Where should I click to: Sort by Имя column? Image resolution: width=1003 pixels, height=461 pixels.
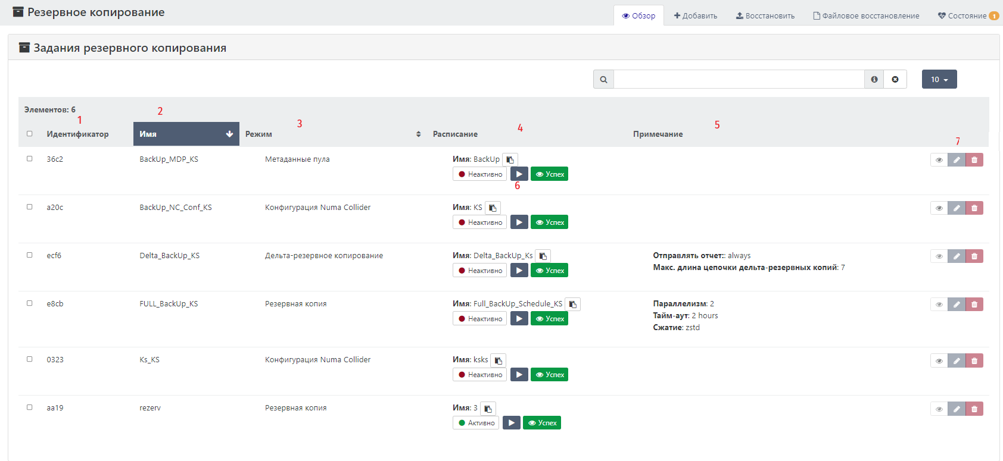click(186, 134)
